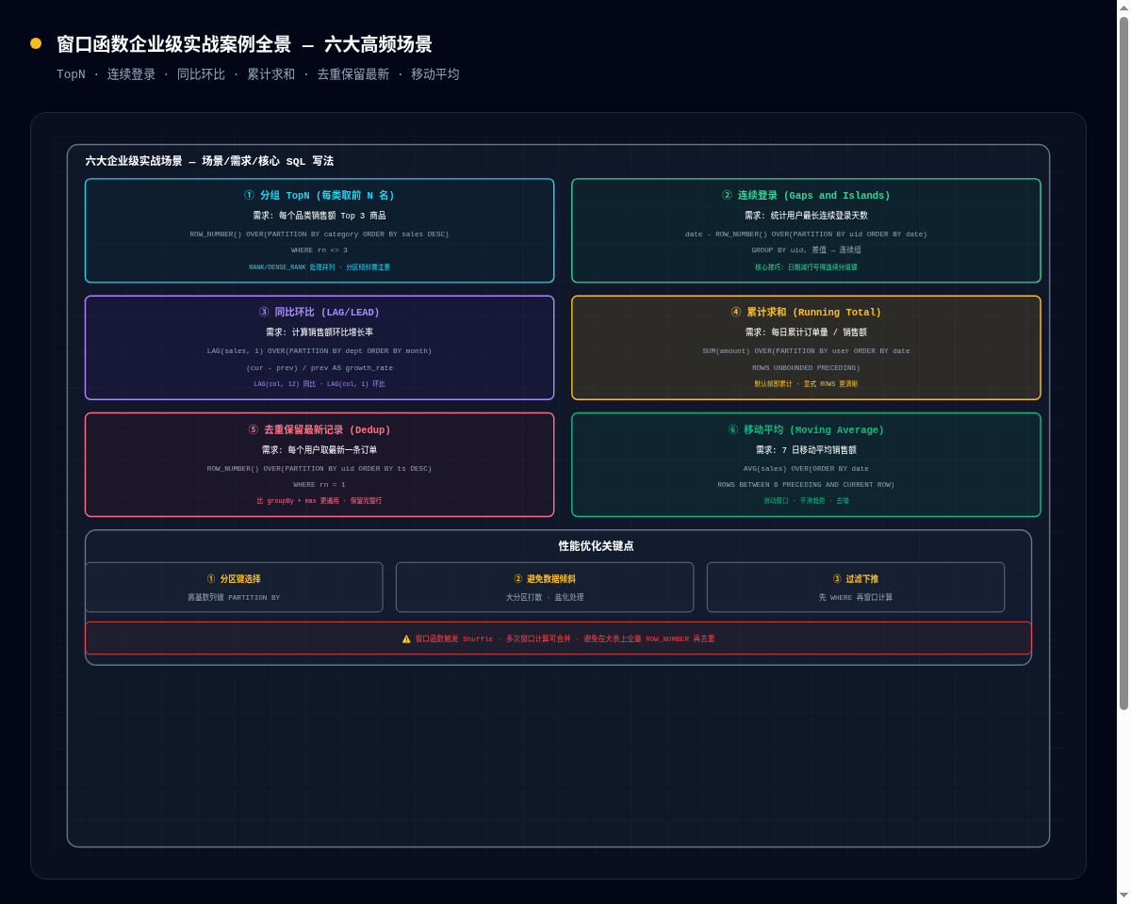Click the WHERE rn = 1 line

pyautogui.click(x=320, y=484)
